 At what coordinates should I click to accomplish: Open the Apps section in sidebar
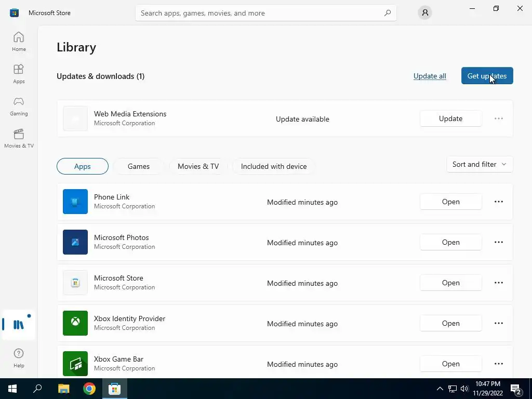[19, 74]
